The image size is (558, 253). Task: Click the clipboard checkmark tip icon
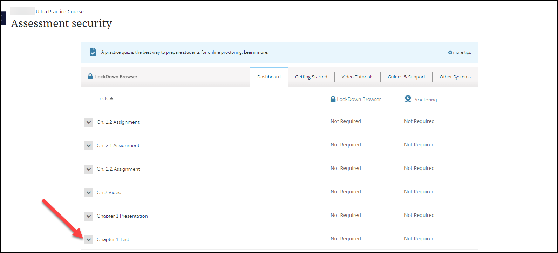93,52
